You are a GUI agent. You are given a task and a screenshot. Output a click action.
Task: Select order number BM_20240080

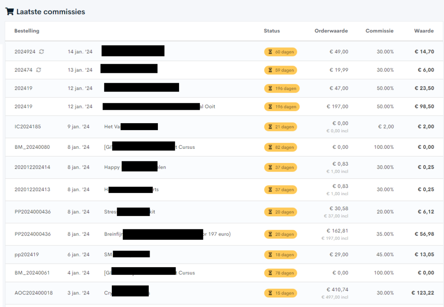[32, 147]
